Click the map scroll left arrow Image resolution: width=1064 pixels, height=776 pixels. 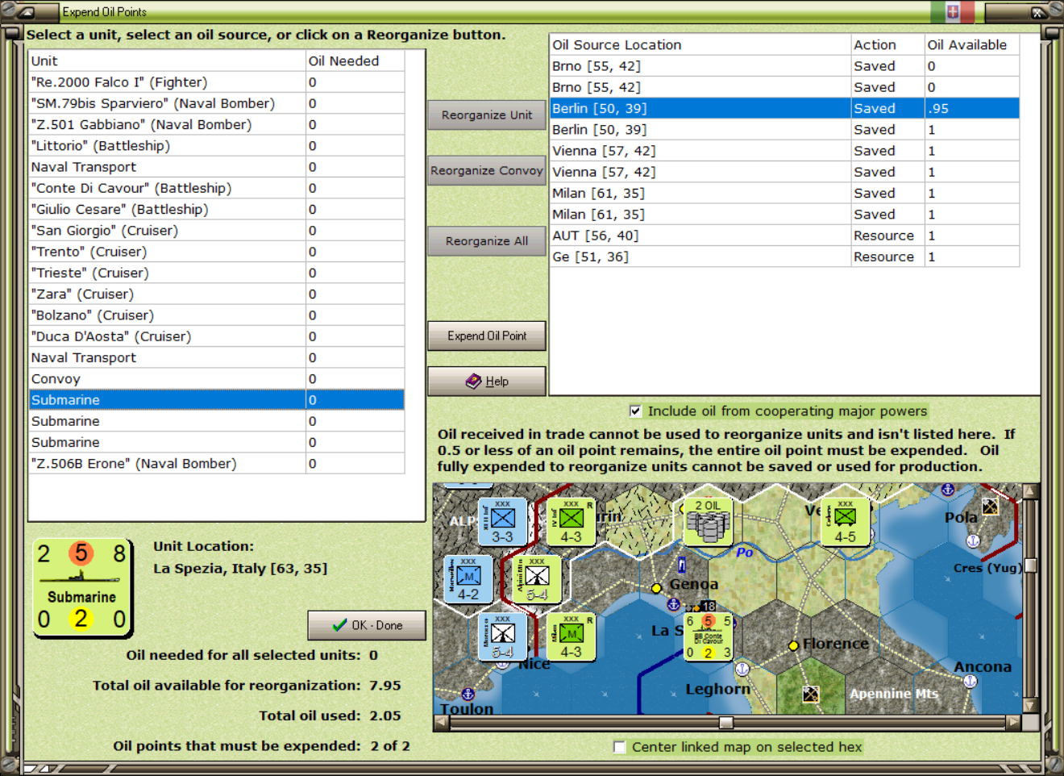(441, 723)
